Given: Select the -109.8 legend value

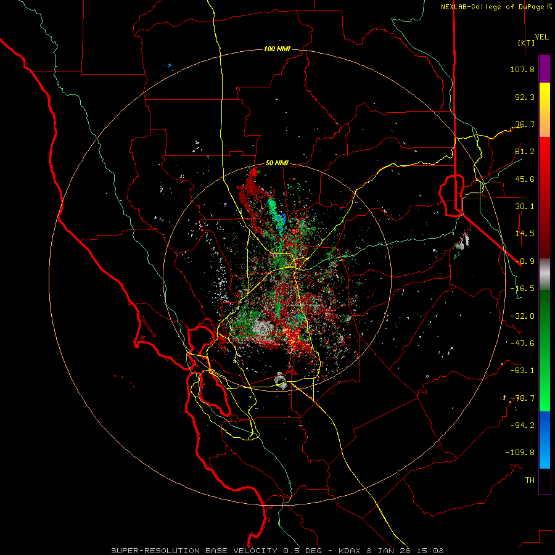Looking at the screenshot, I should coord(520,453).
